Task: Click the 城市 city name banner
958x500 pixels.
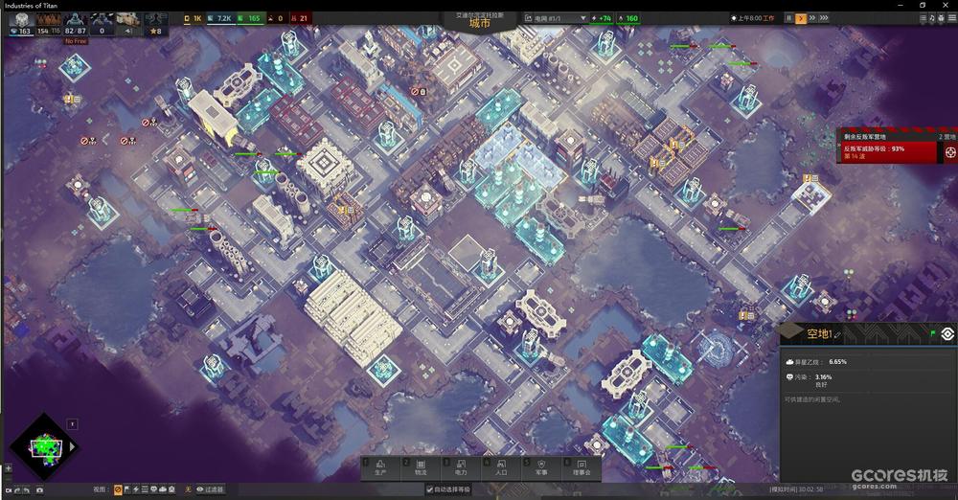Action: tap(480, 23)
